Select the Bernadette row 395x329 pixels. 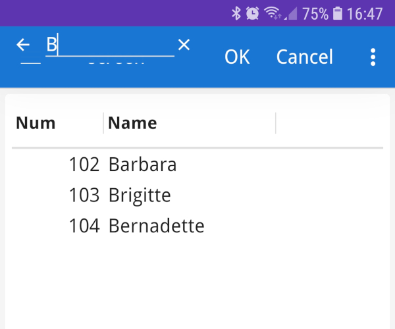tap(197, 226)
